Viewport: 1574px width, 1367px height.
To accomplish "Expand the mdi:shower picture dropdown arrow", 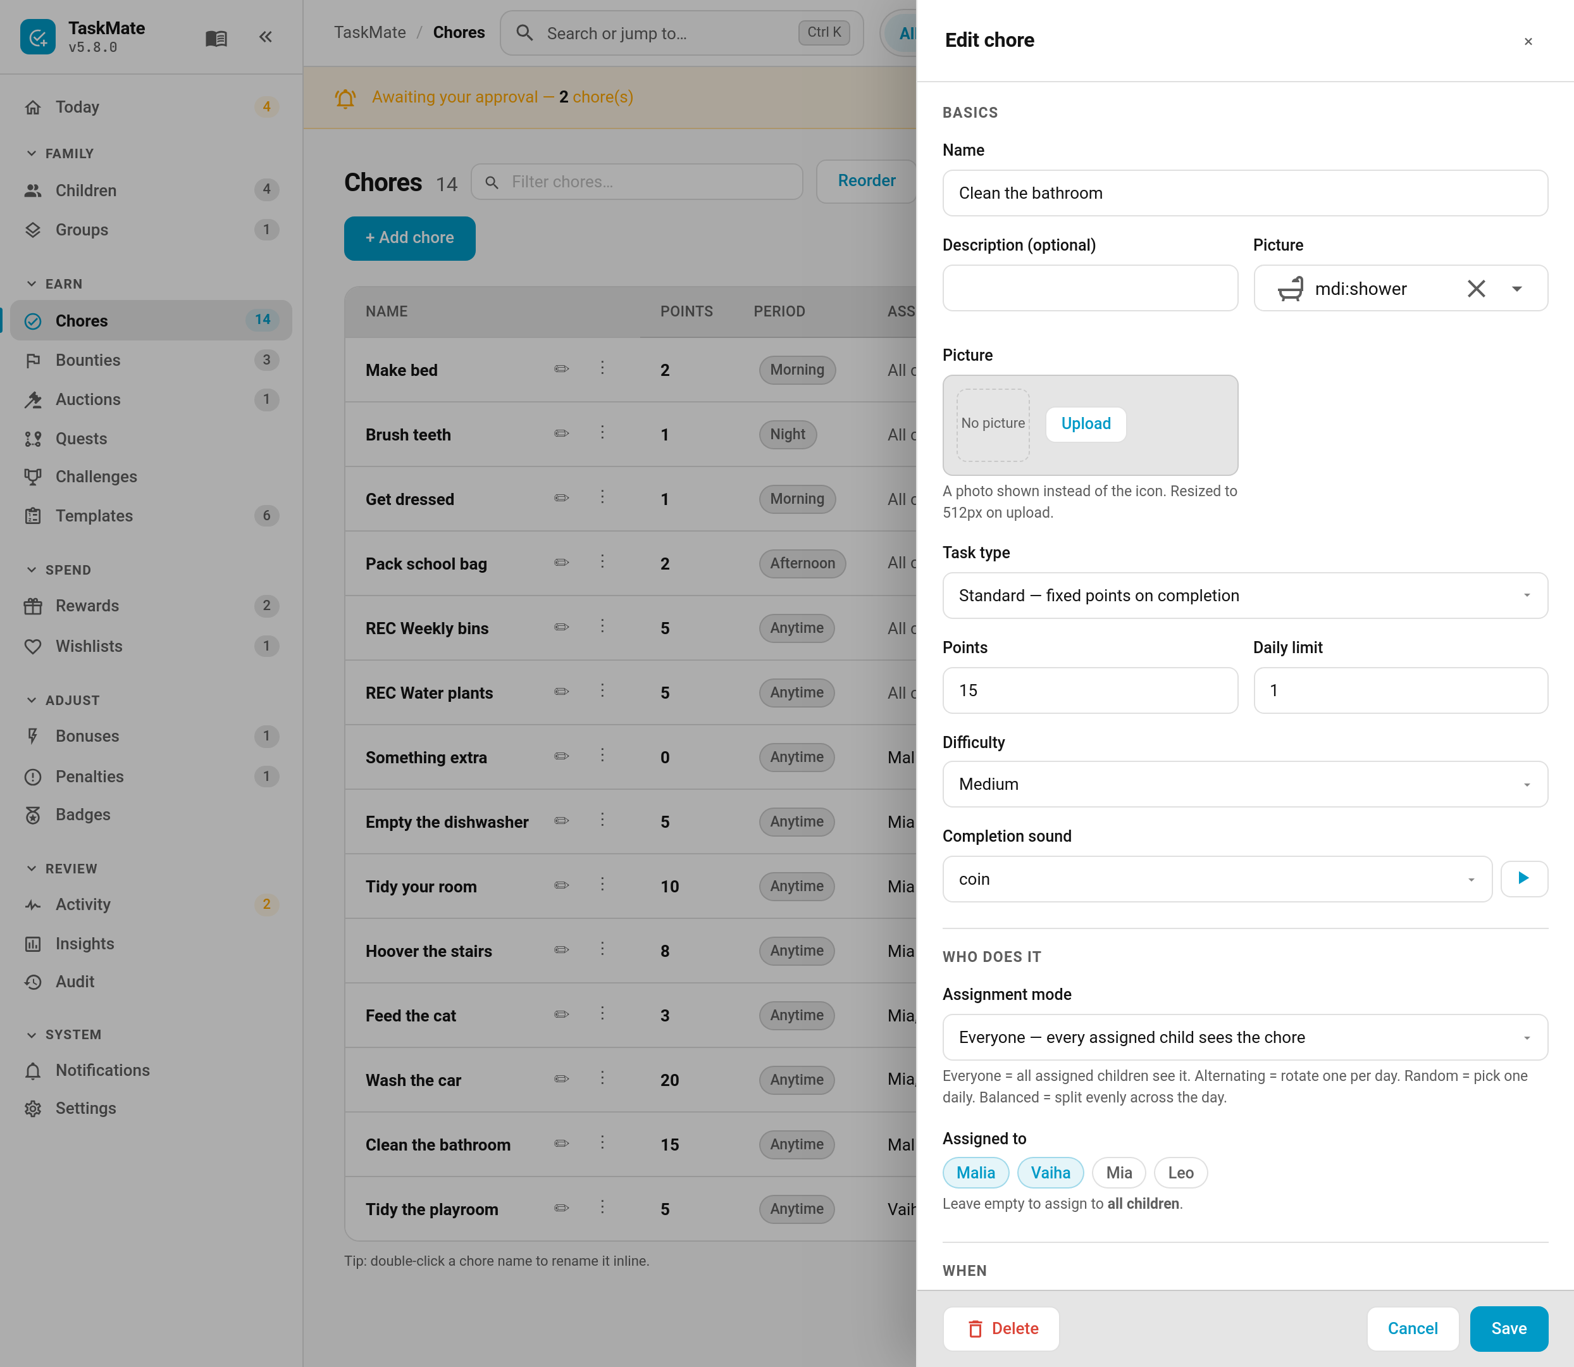I will coord(1517,289).
